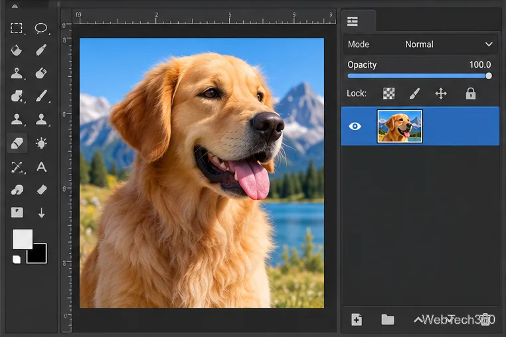Click the dog layer thumbnail
506x337 pixels.
click(400, 126)
